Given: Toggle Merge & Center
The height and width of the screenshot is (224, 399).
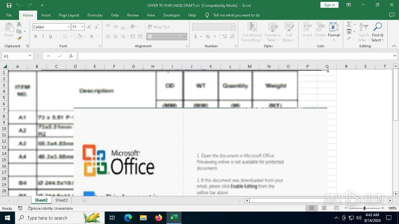Looking at the screenshot, I should coord(165,36).
